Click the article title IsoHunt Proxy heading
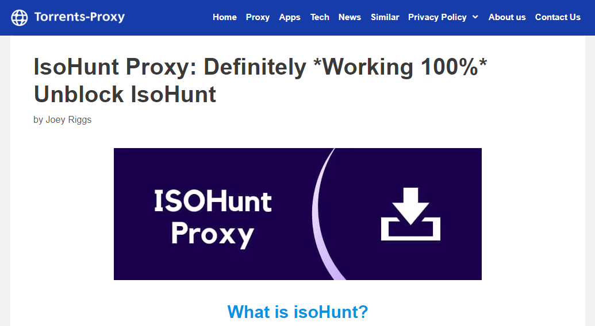 click(260, 80)
